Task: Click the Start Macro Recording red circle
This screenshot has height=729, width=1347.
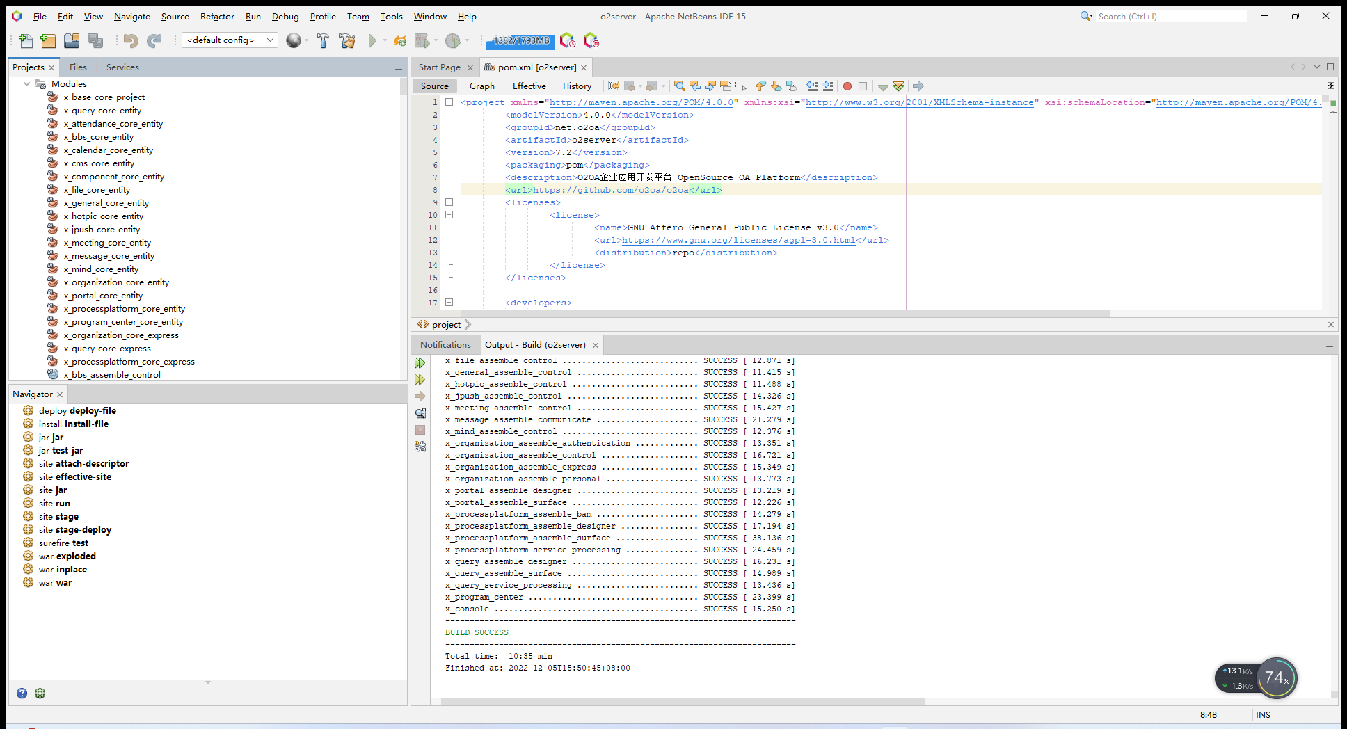Action: coord(847,86)
